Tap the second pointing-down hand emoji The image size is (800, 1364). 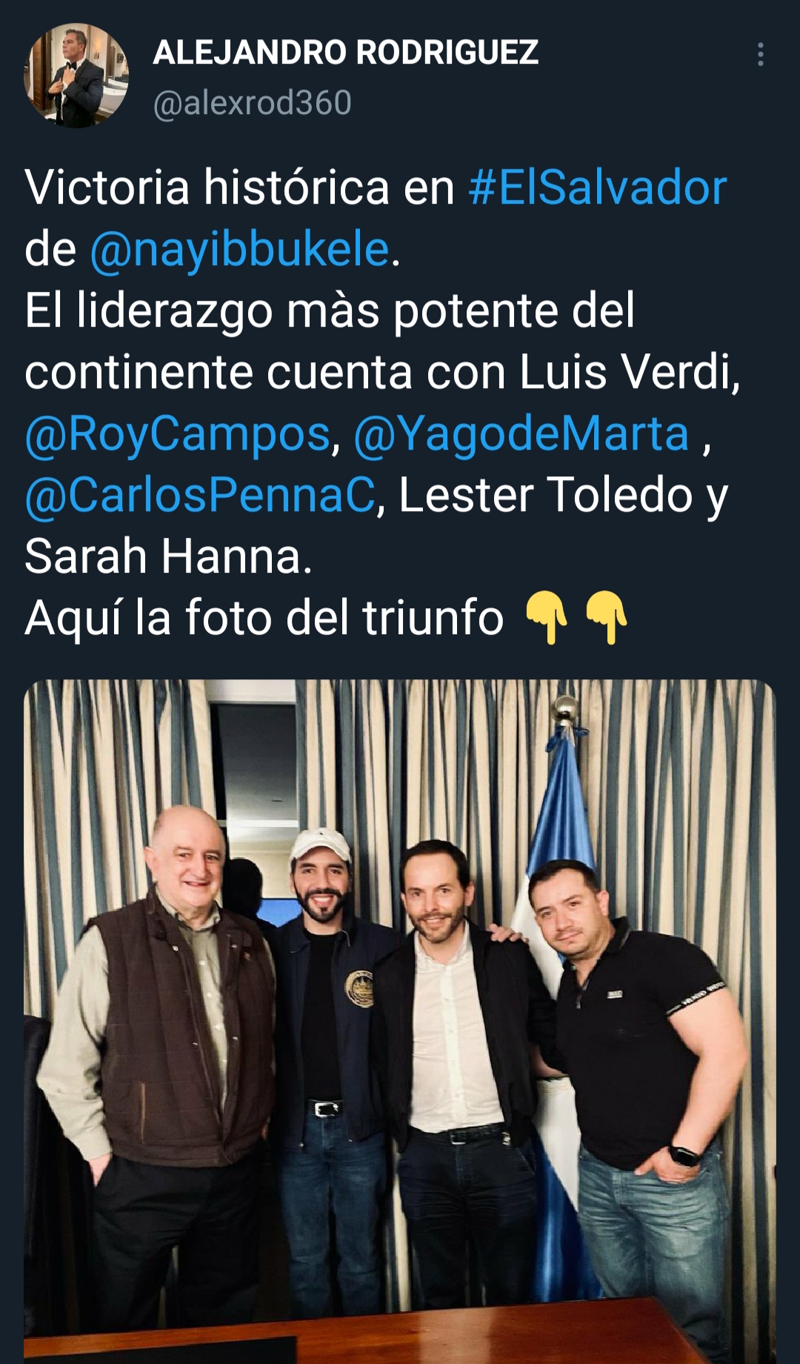607,617
